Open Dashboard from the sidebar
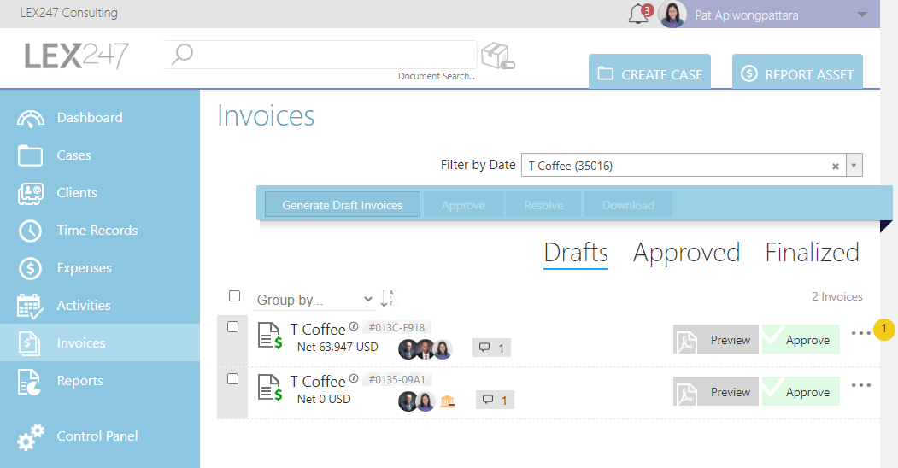This screenshot has height=468, width=898. pos(90,118)
